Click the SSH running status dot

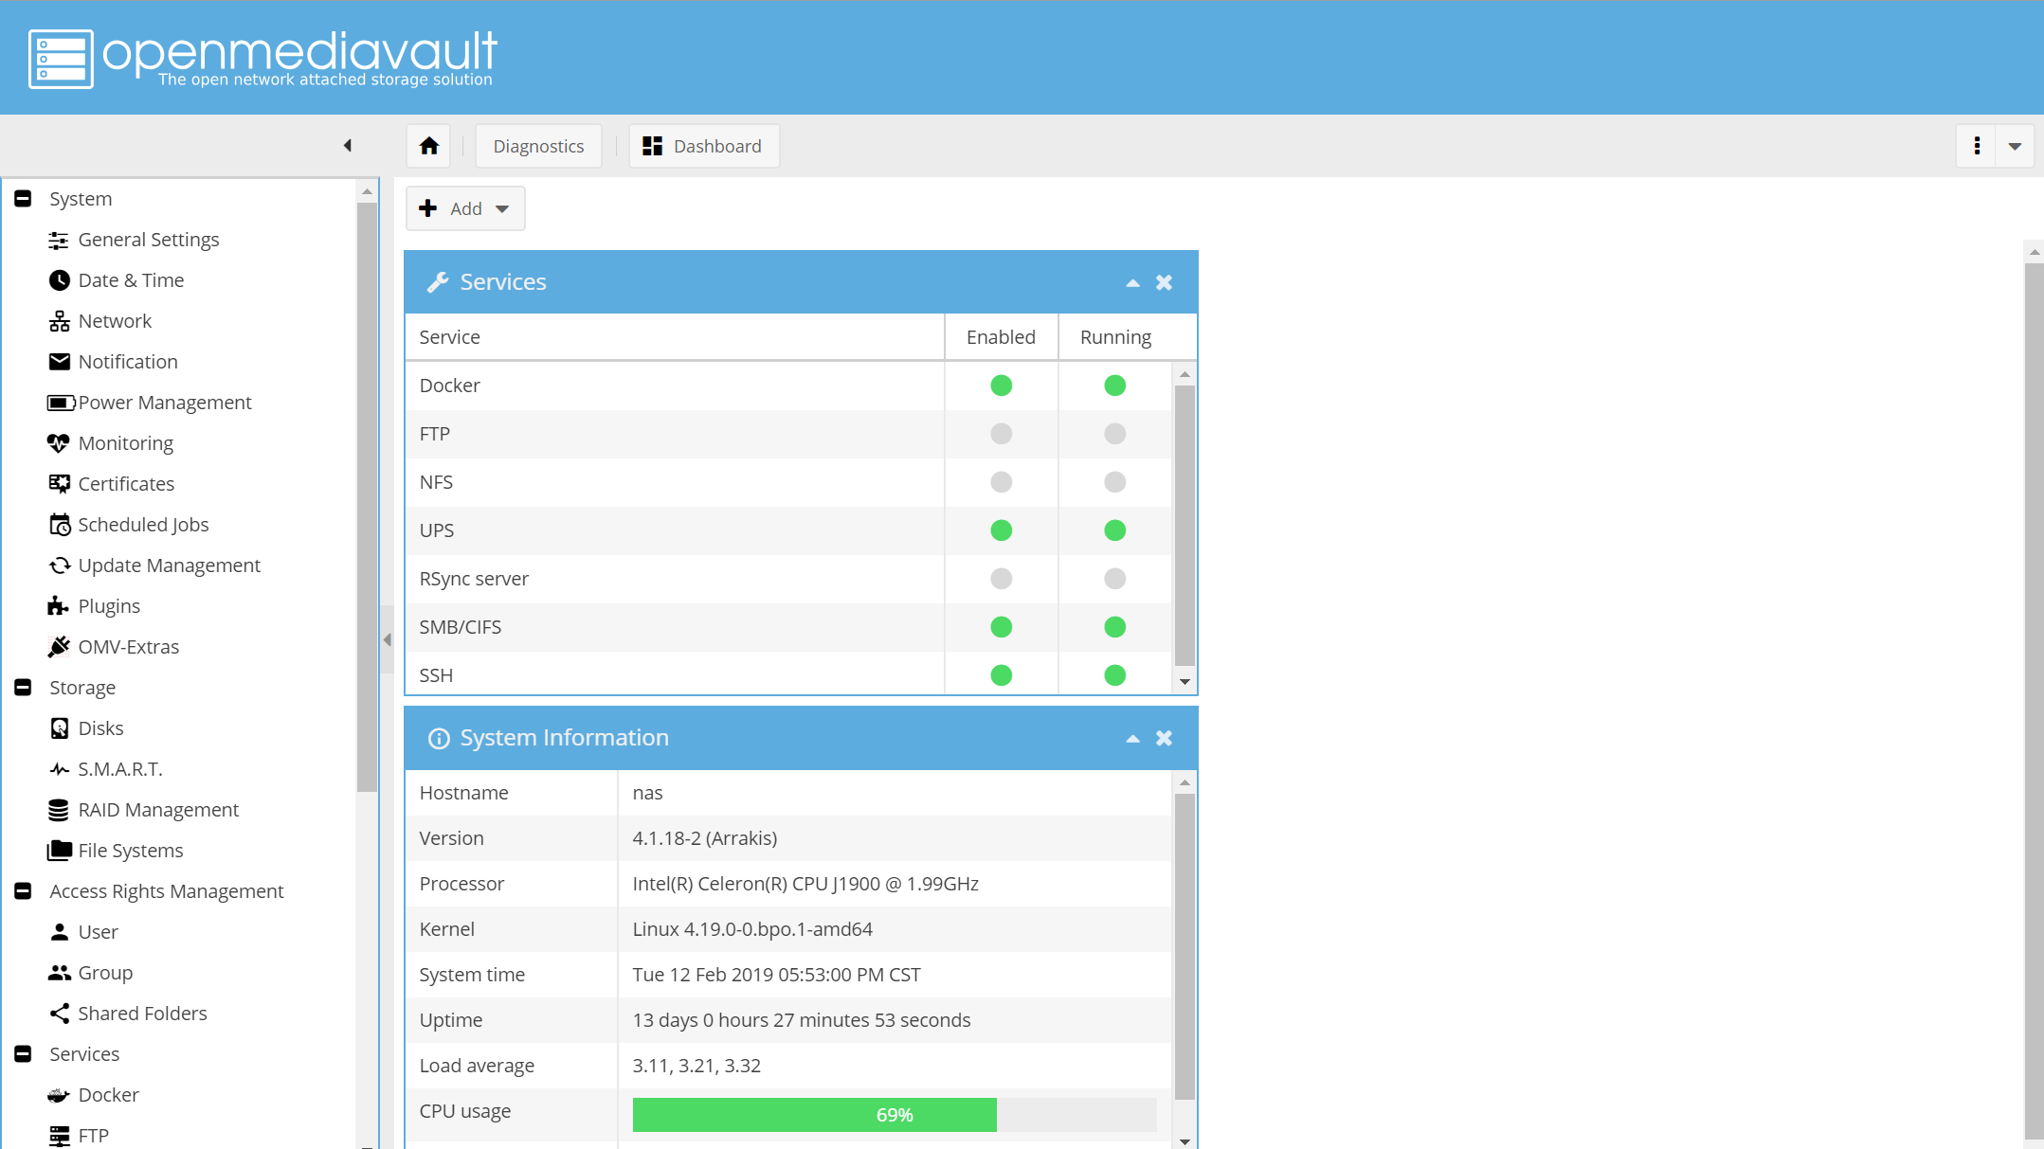[1114, 675]
